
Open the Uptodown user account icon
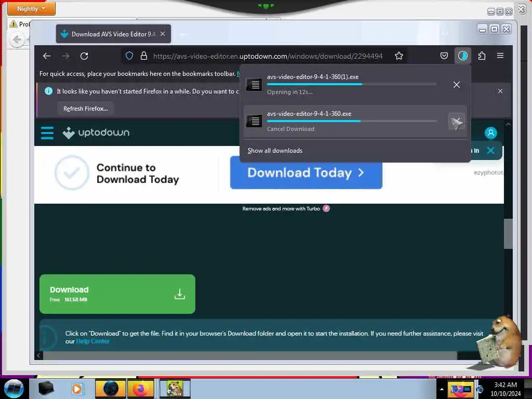pyautogui.click(x=490, y=133)
